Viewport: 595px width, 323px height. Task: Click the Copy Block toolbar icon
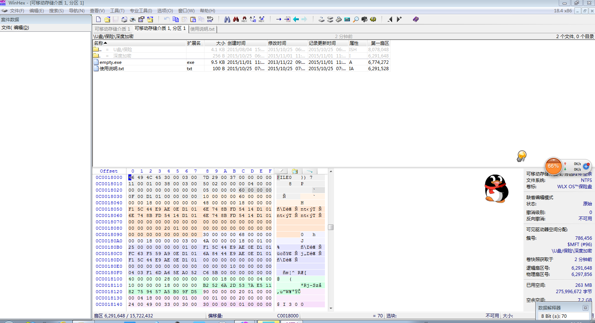[176, 19]
